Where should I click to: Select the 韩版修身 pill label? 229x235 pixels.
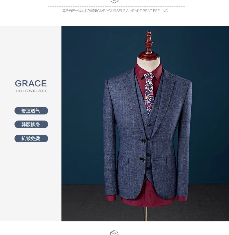[31, 124]
